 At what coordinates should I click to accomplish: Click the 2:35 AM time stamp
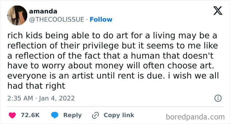click(x=20, y=98)
